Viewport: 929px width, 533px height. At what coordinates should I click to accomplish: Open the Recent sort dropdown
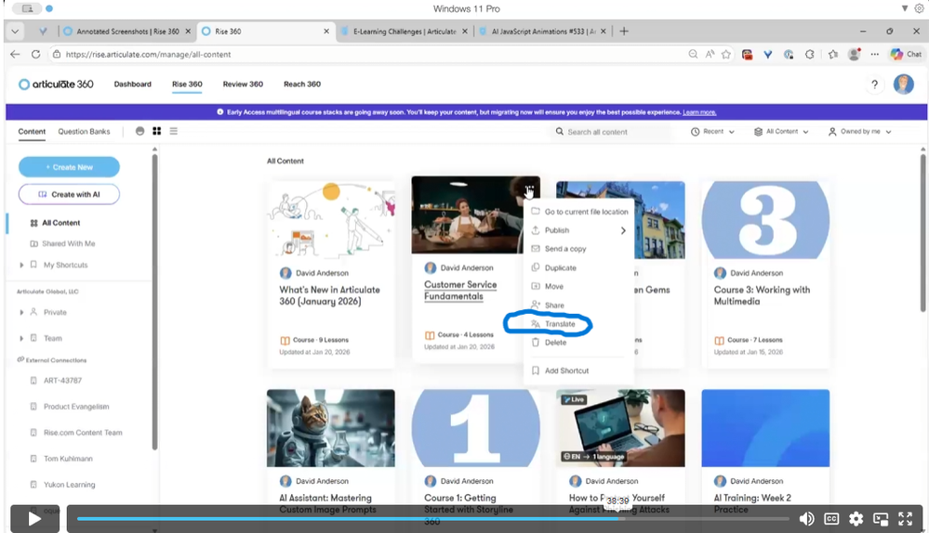[x=713, y=132]
